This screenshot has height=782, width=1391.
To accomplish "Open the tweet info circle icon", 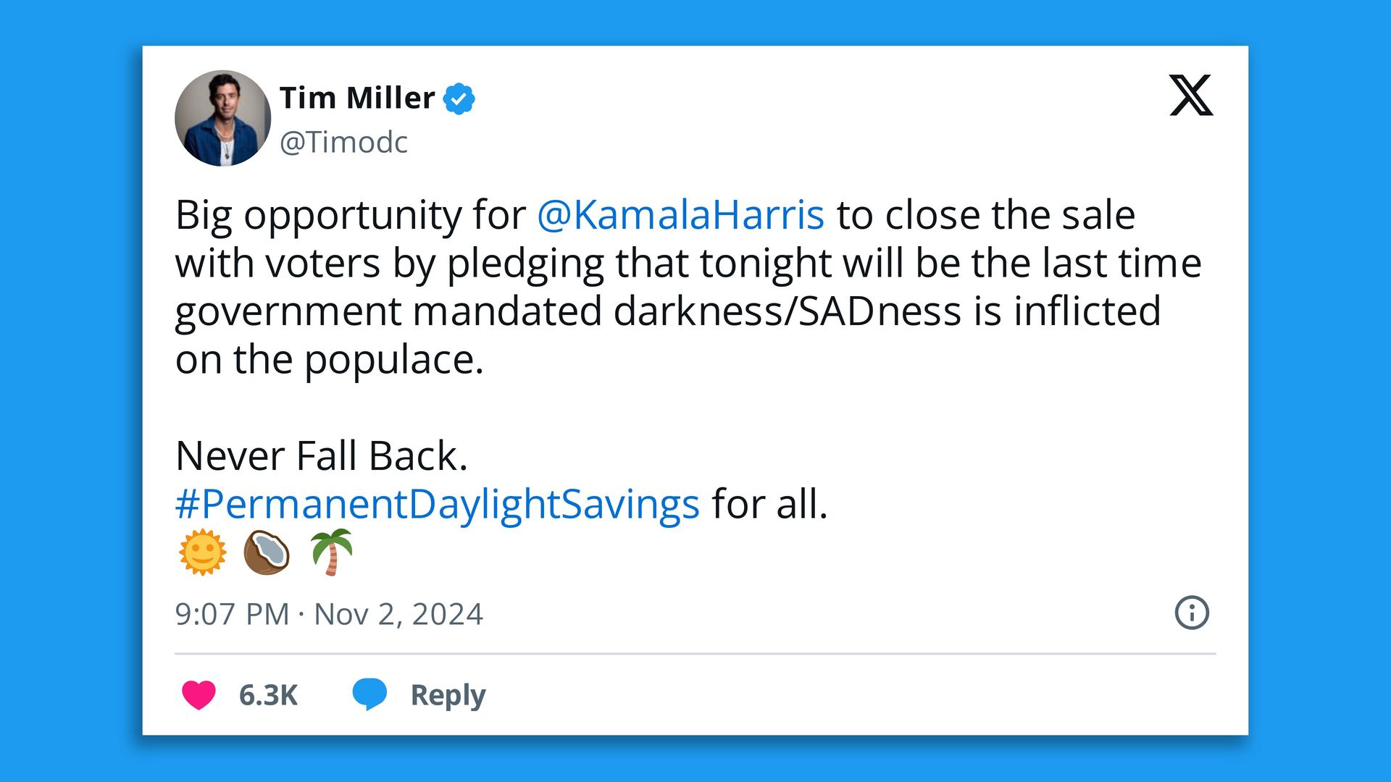I will pyautogui.click(x=1192, y=613).
